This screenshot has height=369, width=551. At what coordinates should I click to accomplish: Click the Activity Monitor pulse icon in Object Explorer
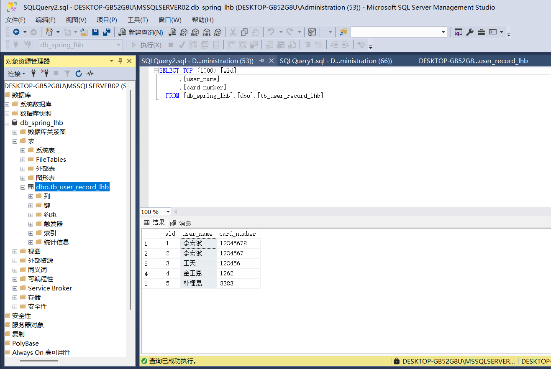[90, 74]
